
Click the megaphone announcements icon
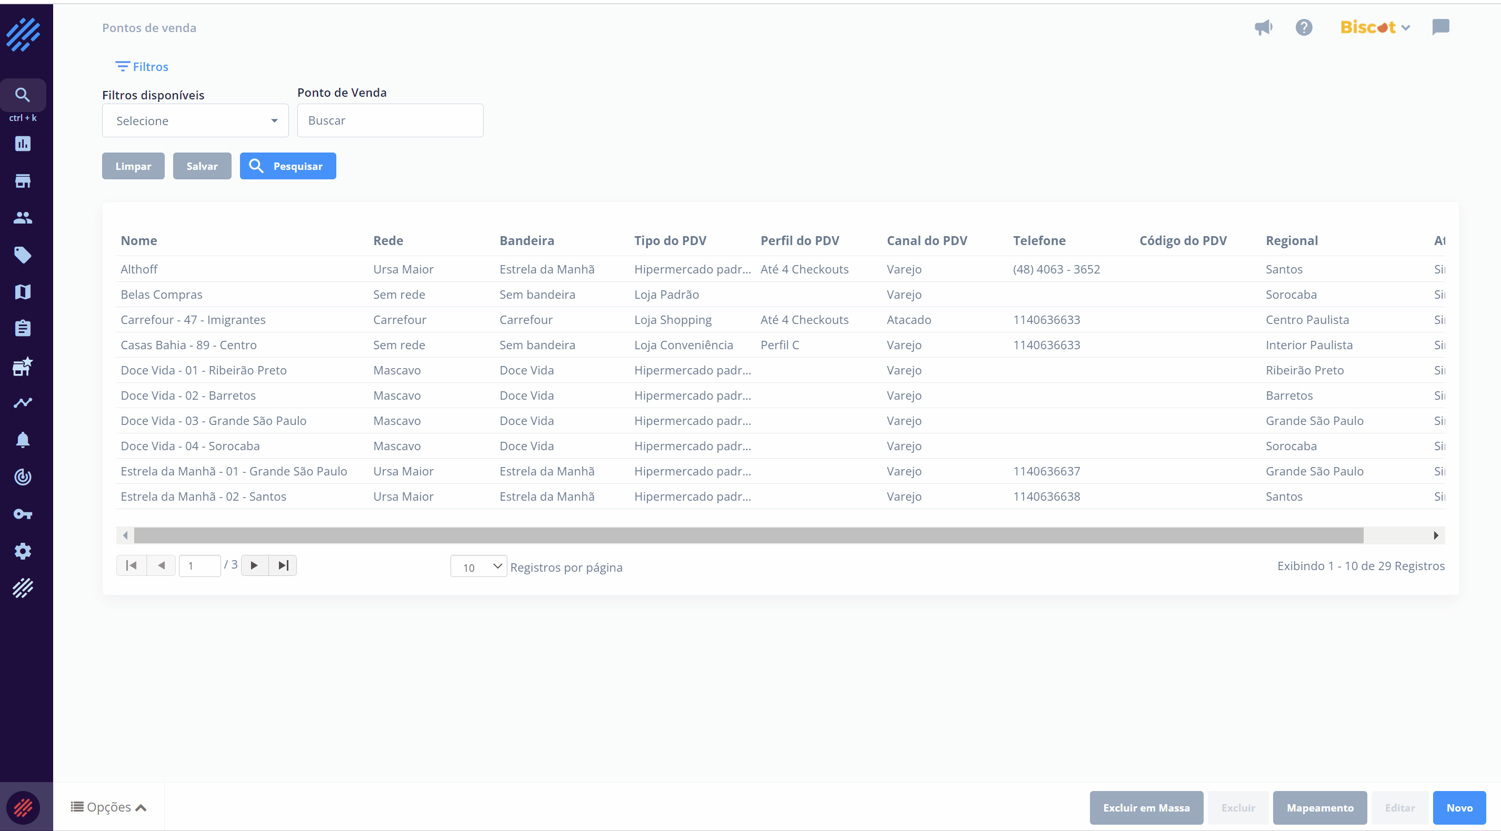click(x=1263, y=27)
